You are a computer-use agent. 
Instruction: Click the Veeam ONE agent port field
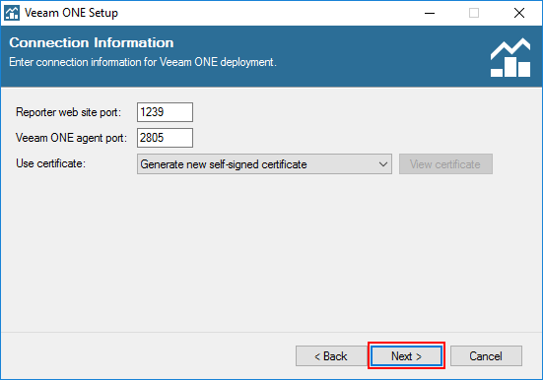tap(165, 138)
